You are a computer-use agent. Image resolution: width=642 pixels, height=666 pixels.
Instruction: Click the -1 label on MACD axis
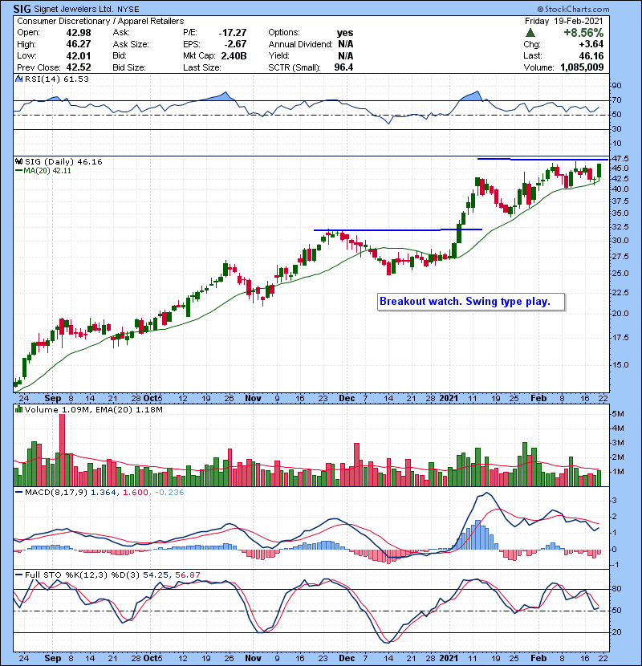616,566
